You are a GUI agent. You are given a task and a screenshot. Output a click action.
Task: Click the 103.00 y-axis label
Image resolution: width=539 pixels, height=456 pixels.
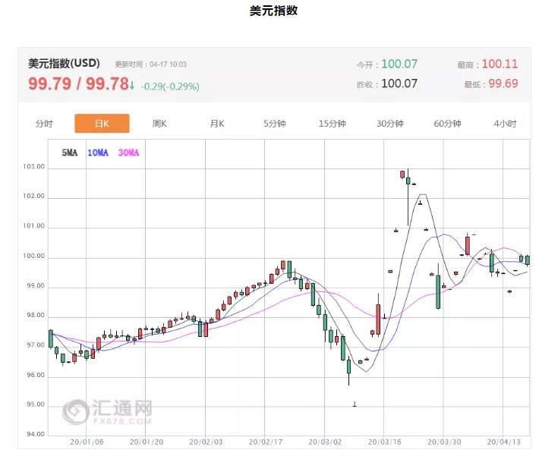pyautogui.click(x=33, y=167)
